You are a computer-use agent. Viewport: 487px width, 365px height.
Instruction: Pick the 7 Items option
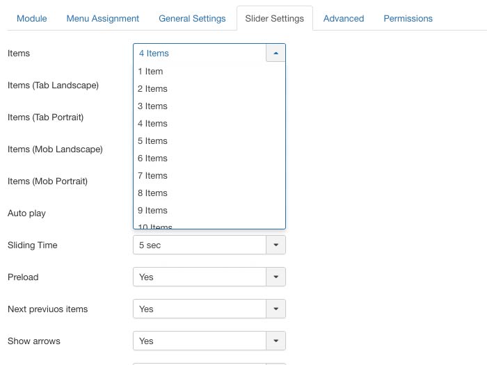[x=152, y=175]
